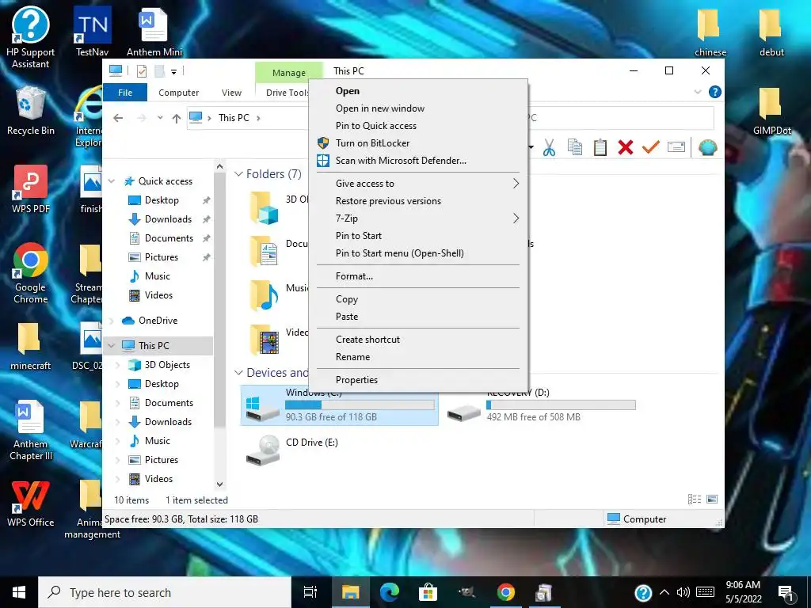
Task: Click the Cut scissors toolbar icon
Action: click(549, 147)
